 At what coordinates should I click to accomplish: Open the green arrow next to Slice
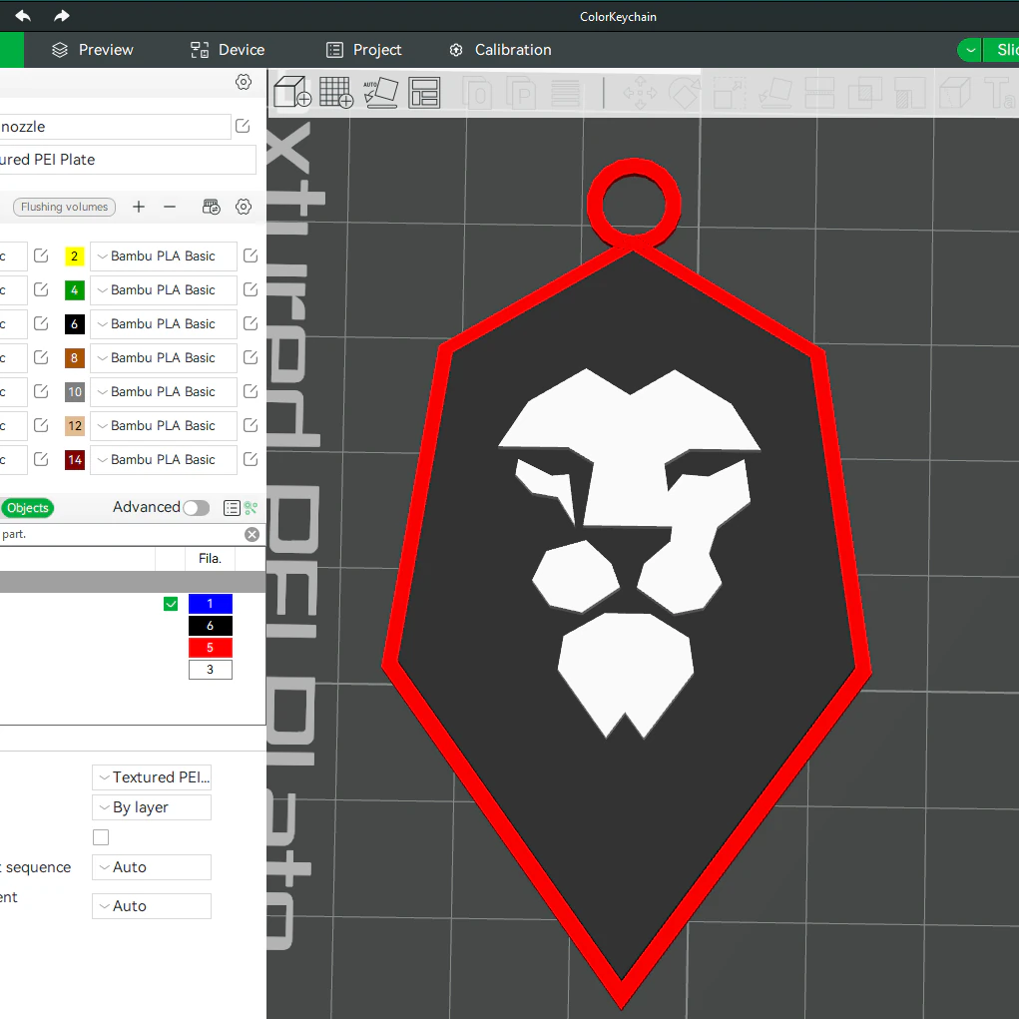tap(970, 50)
